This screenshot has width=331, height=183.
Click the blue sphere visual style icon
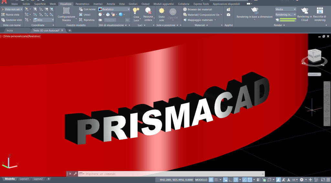tap(121, 14)
